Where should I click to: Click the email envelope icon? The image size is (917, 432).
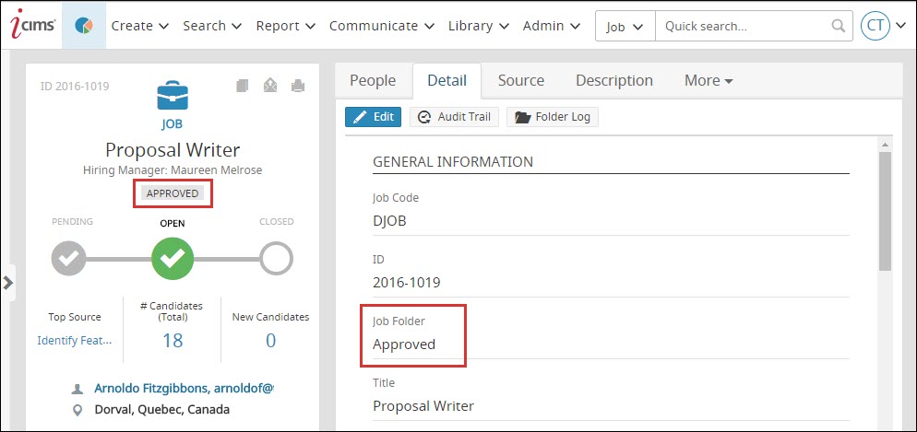coord(269,86)
